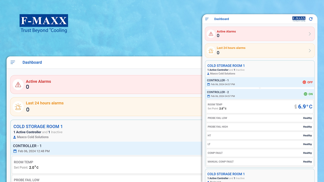Open the hamburger menu in the tablet view
The image size is (324, 182).
[x=13, y=62]
